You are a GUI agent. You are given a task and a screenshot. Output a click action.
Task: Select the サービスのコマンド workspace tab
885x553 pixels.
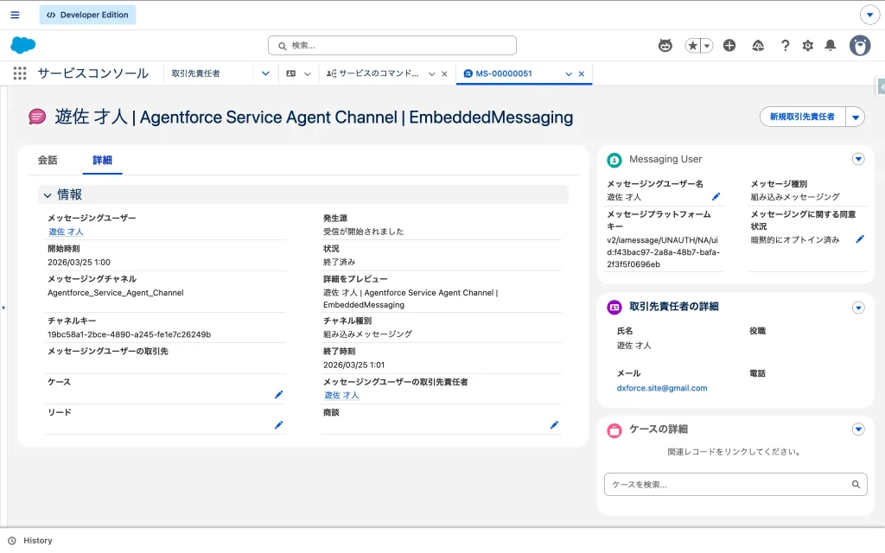click(378, 73)
